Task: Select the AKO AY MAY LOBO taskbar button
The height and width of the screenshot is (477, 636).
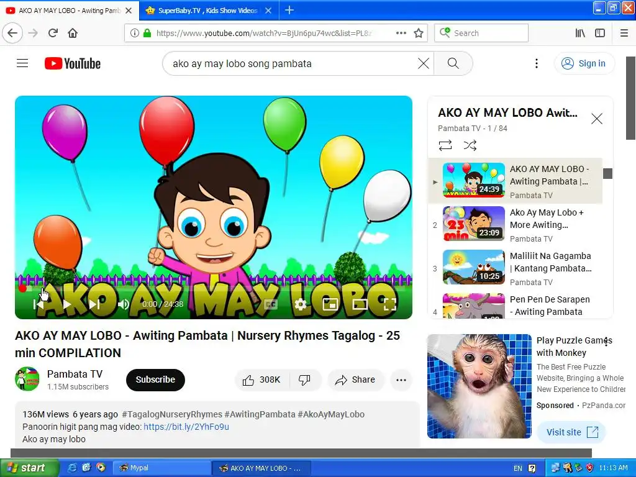Action: point(261,468)
